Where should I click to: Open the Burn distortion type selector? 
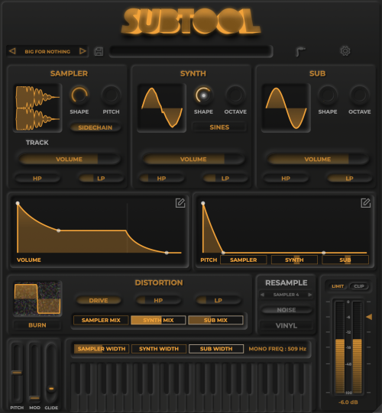point(37,325)
